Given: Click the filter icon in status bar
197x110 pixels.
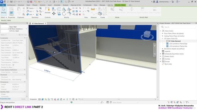Looking at the screenshot, I should click(187, 102).
